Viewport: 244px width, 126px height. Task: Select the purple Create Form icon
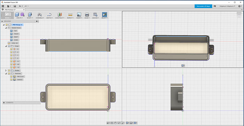[22, 15]
